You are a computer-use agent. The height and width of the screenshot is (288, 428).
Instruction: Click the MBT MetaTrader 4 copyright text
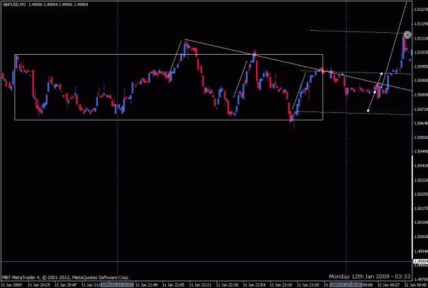pos(66,278)
